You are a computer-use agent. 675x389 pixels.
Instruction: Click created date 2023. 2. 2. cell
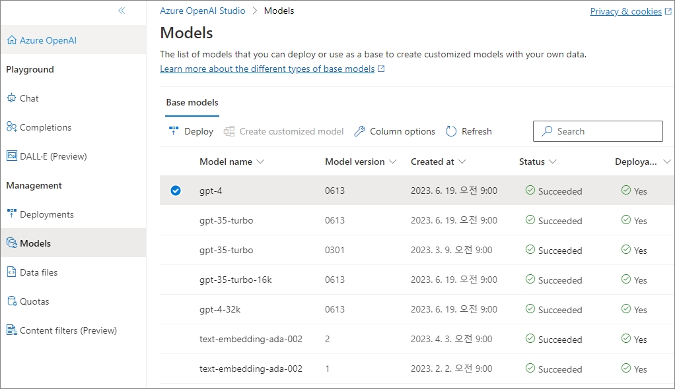coord(451,369)
